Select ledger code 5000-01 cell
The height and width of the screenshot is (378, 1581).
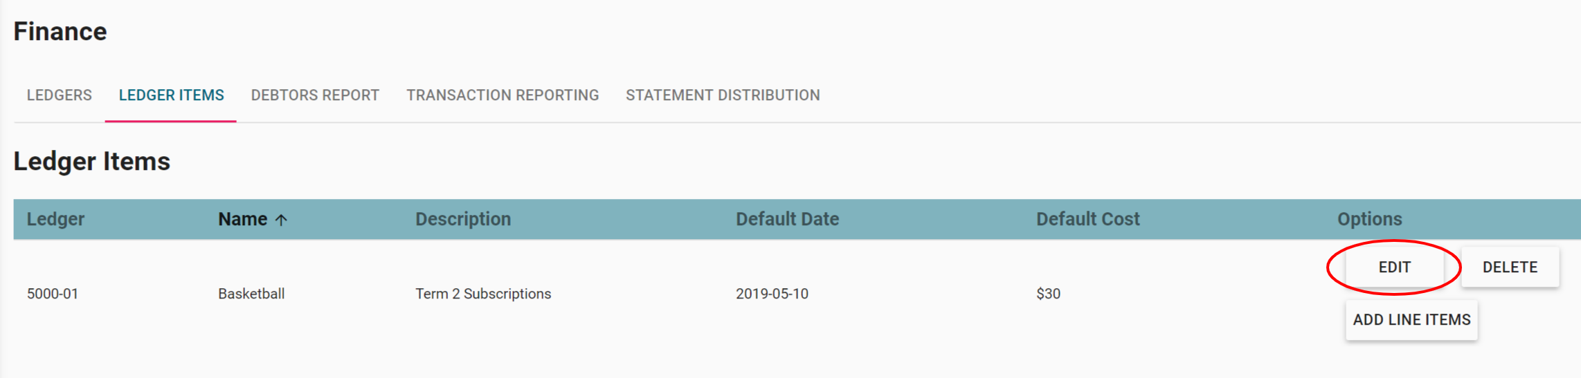[53, 294]
